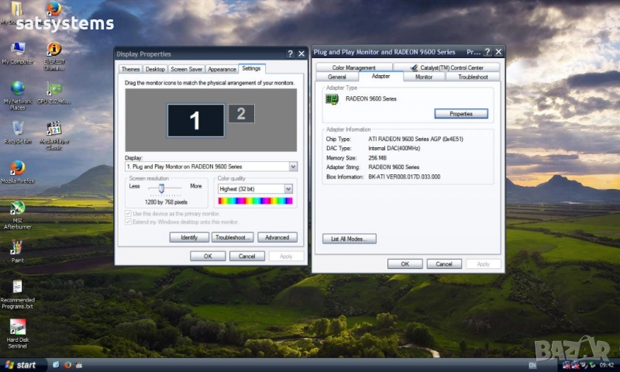Switch to the Color Management tab
Screen dimensions: 620x372
[353, 67]
